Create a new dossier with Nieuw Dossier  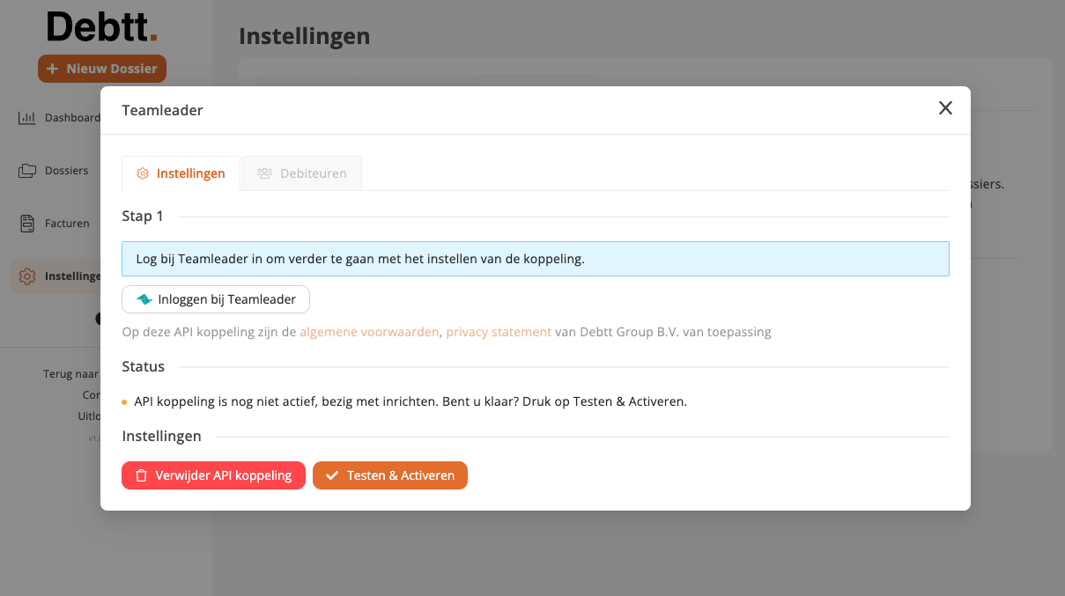pyautogui.click(x=102, y=69)
